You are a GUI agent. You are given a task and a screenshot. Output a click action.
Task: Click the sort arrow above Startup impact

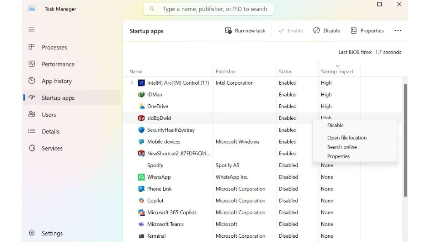337,66
